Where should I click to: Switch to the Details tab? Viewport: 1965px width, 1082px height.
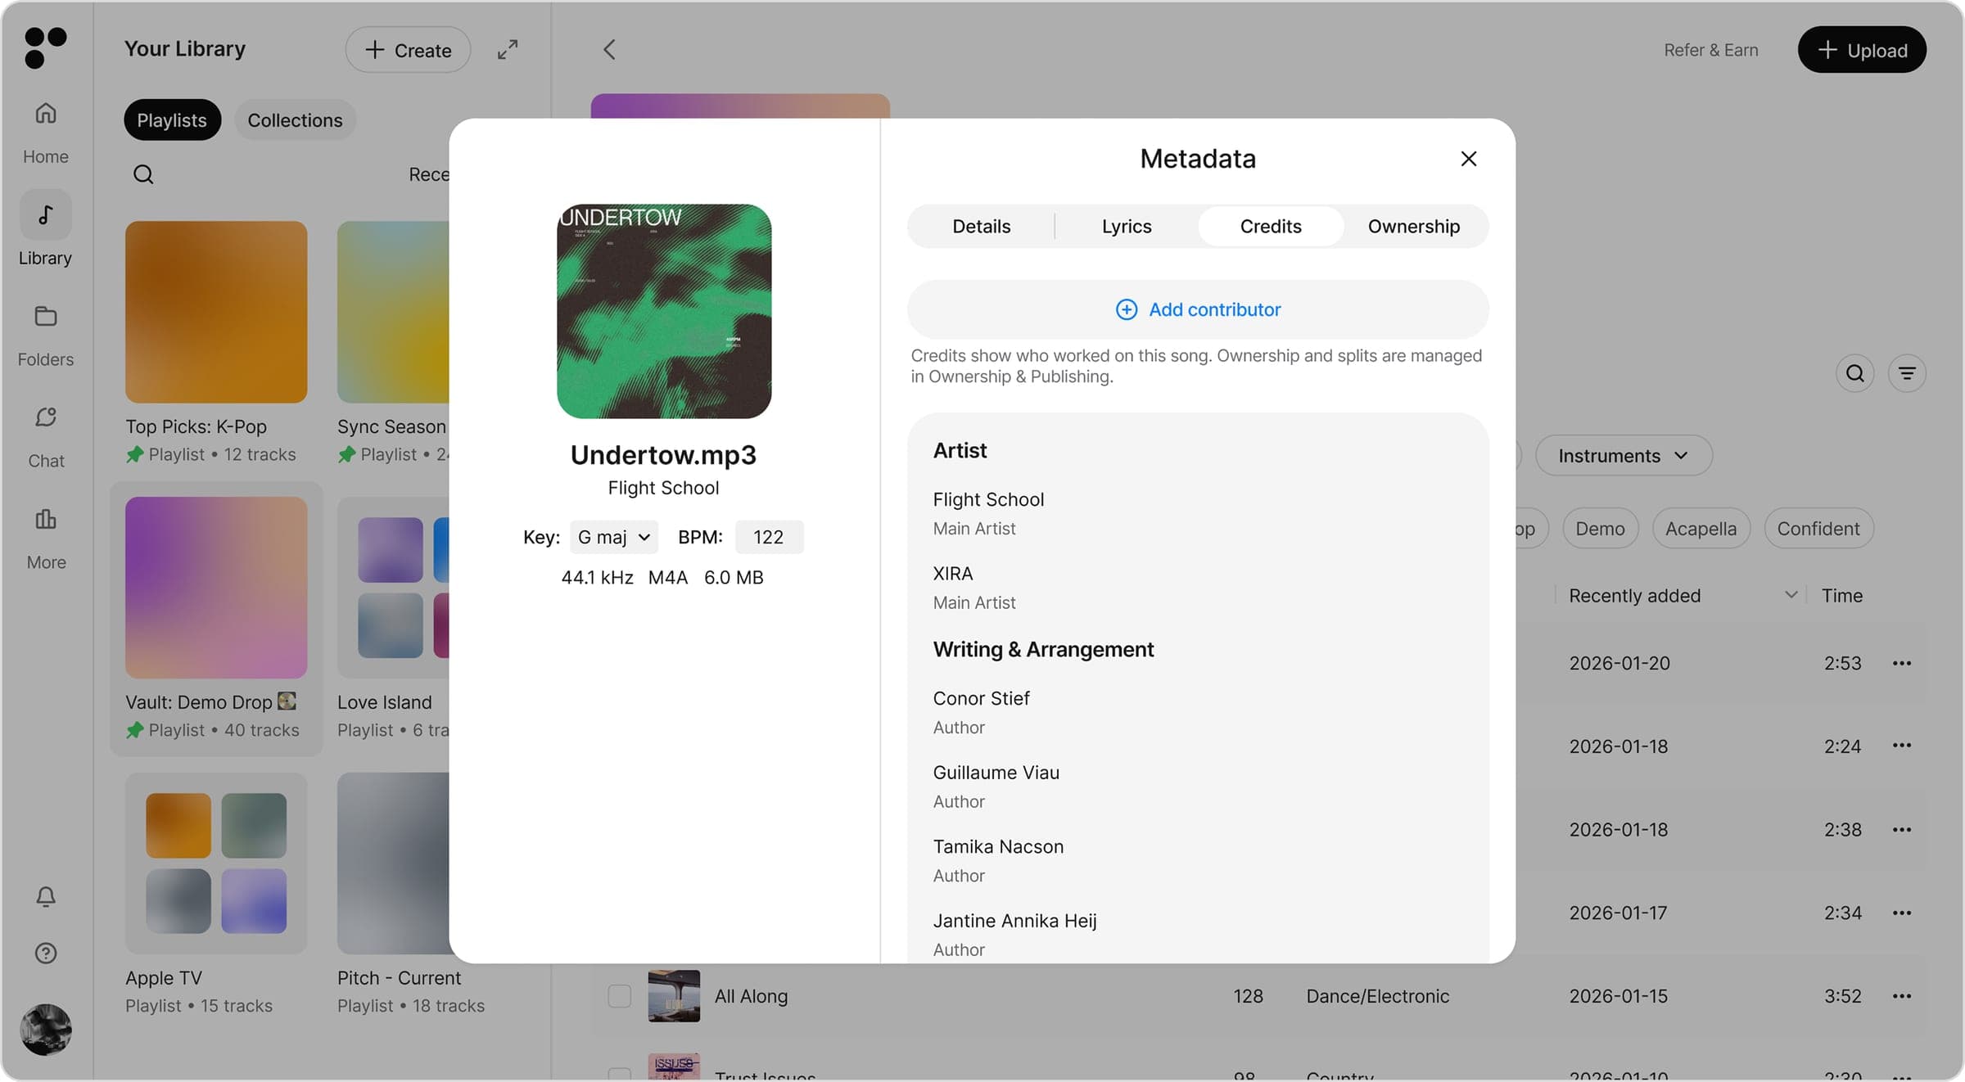(981, 226)
